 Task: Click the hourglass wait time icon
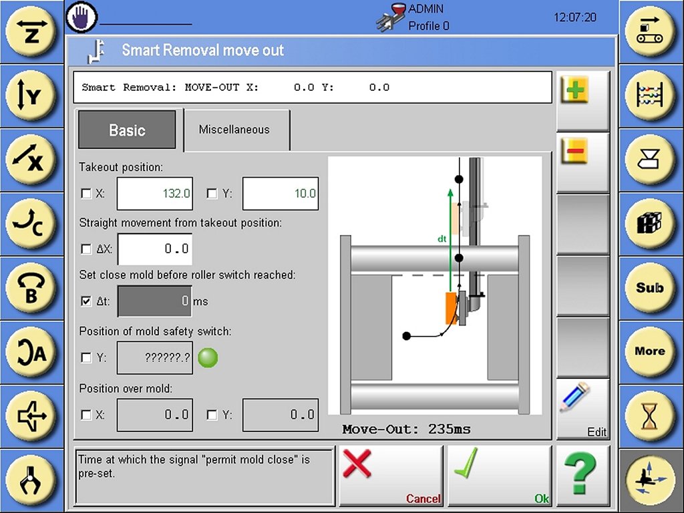pyautogui.click(x=650, y=416)
